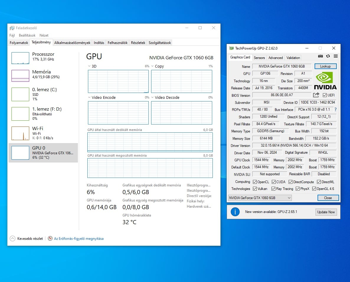Viewport: 350px width, 282px height.
Task: Select the GPU 0 performance entry
Action: coord(43,153)
